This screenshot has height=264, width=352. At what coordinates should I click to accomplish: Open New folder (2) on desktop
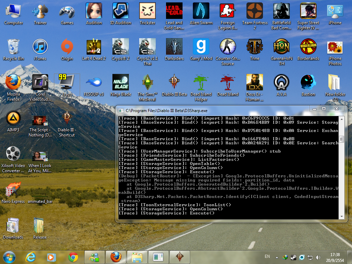[x=335, y=88]
